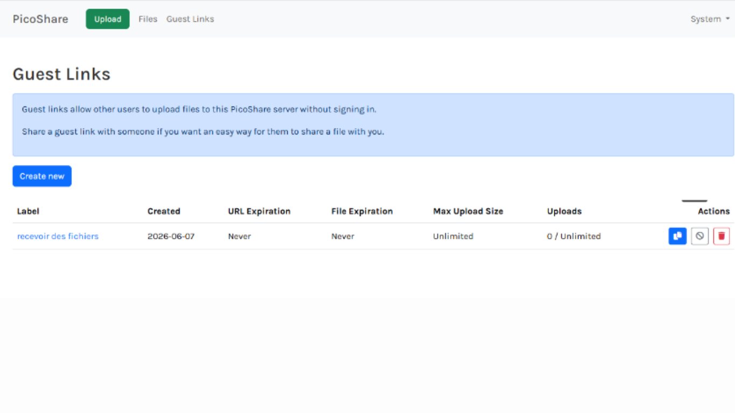735x413 pixels.
Task: Delete the 'recevoir des fichiers' guest link
Action: 722,236
